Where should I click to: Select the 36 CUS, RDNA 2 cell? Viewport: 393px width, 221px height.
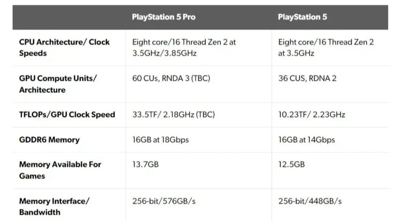tap(307, 78)
